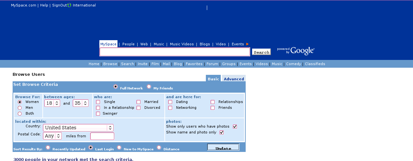Viewport: 413px width, 161px height.
Task: Open the Help link
Action: click(x=44, y=5)
